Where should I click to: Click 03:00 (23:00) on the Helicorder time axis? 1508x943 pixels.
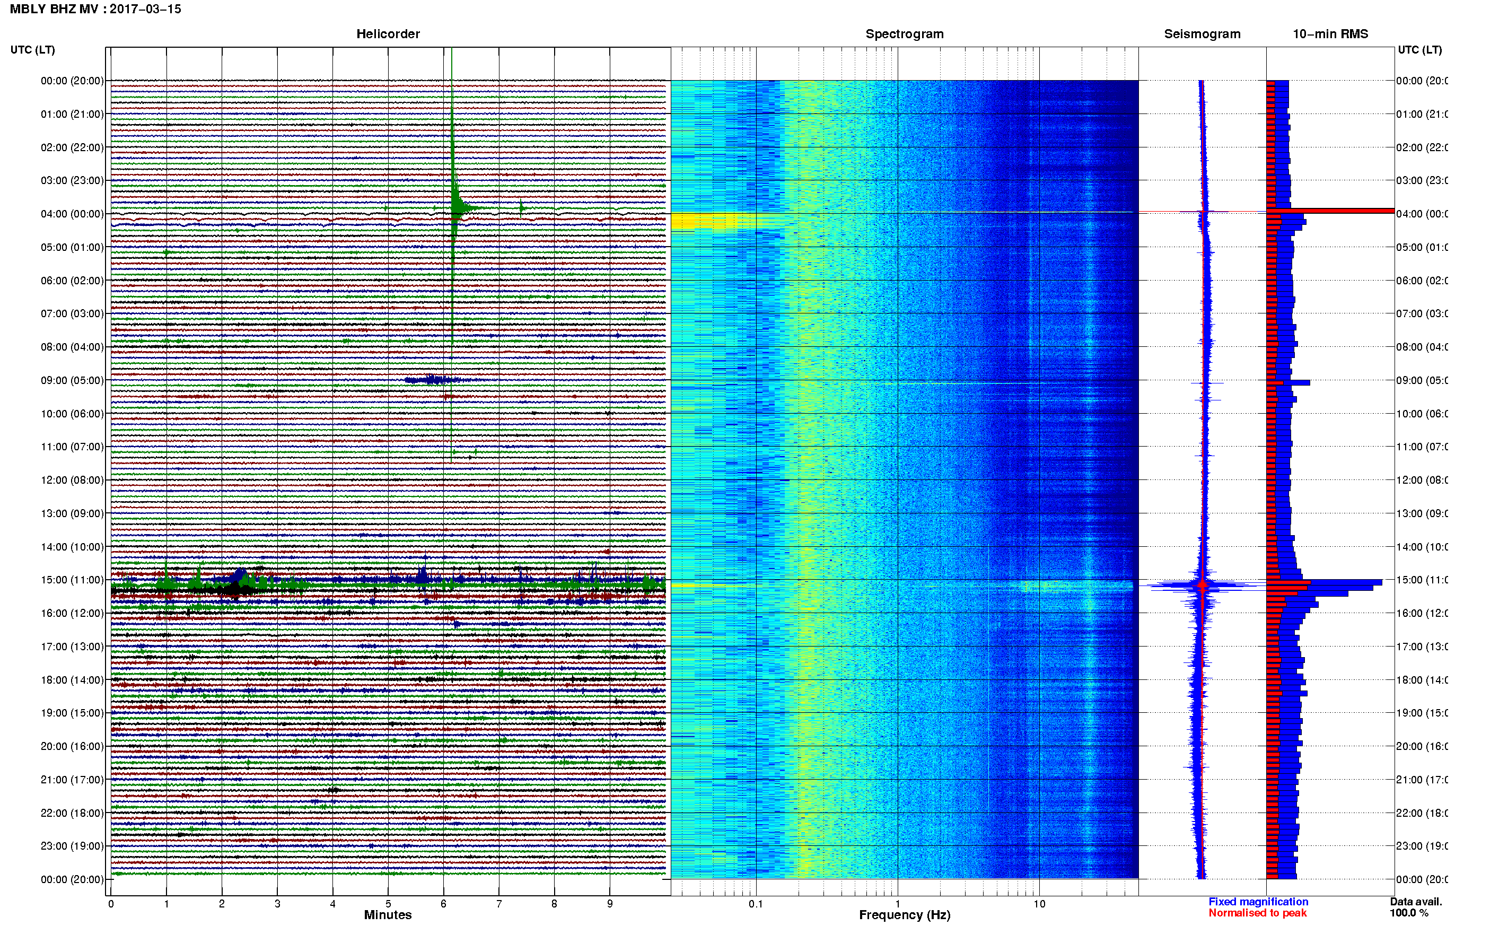(x=72, y=181)
